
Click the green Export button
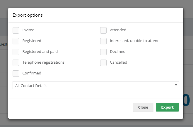click(x=167, y=107)
